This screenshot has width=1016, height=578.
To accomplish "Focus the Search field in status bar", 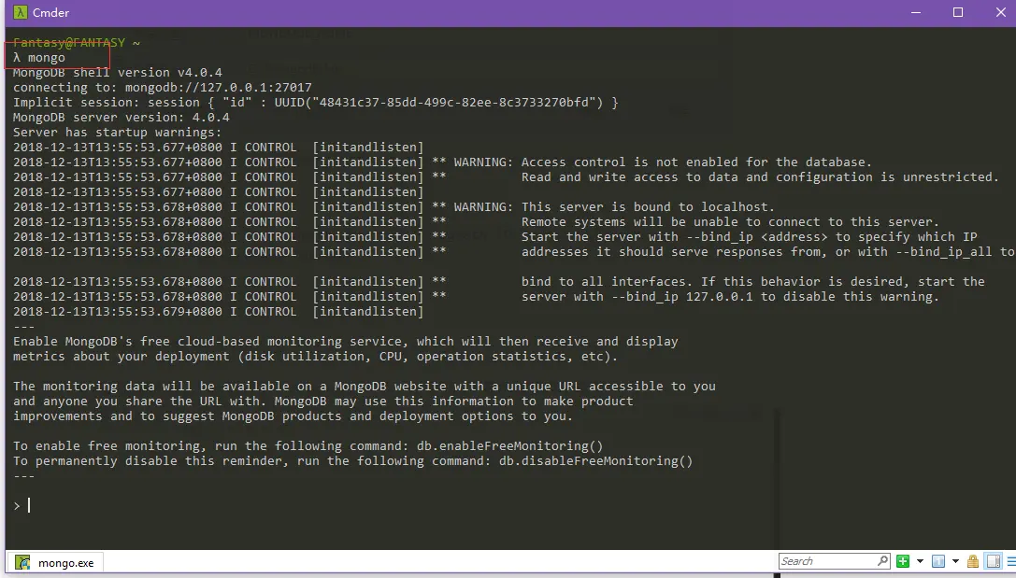I will click(x=827, y=561).
